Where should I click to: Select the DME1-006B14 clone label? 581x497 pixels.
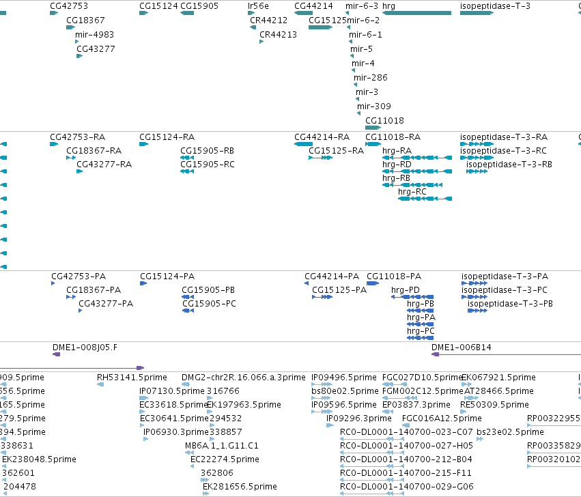462,347
